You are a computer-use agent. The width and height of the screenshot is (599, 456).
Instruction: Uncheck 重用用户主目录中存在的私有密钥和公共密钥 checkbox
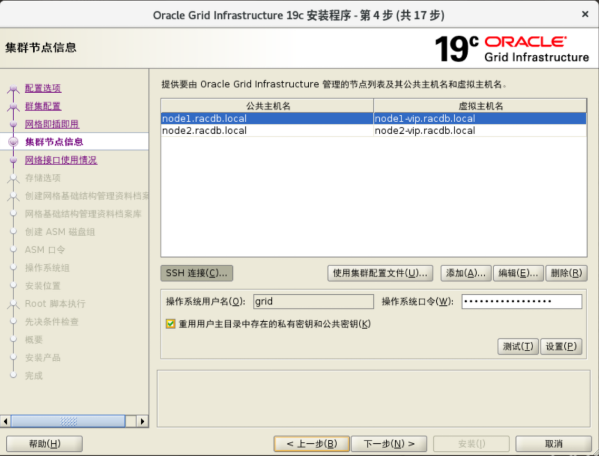coord(170,324)
